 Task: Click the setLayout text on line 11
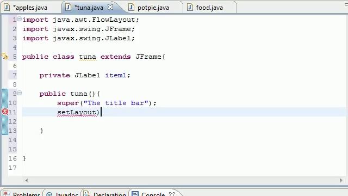(x=77, y=112)
